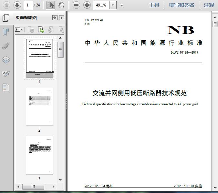
Task: Select page 3 thumbnail
Action: [x=39, y=155]
